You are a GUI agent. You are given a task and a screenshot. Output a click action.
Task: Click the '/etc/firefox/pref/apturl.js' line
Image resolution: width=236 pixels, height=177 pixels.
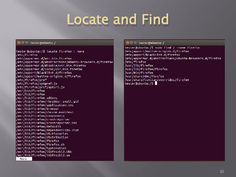40,87
